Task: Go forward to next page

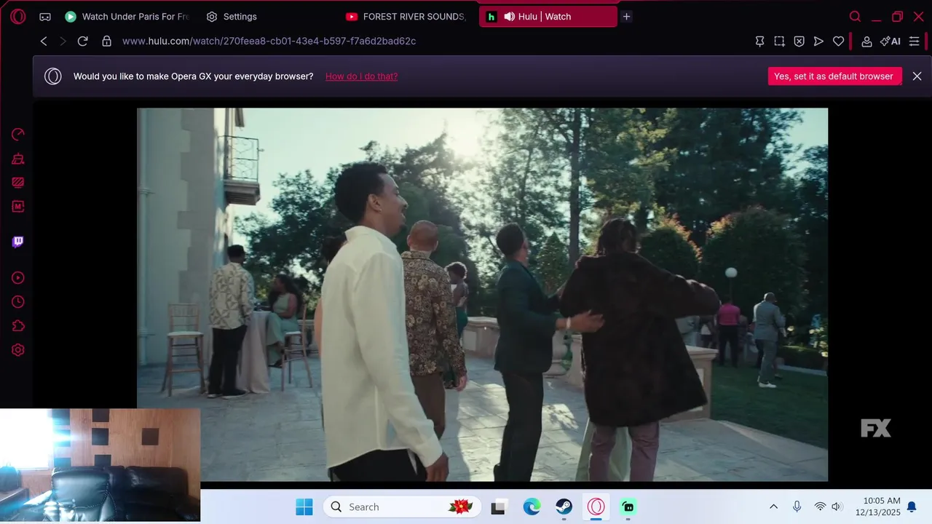Action: tap(63, 41)
